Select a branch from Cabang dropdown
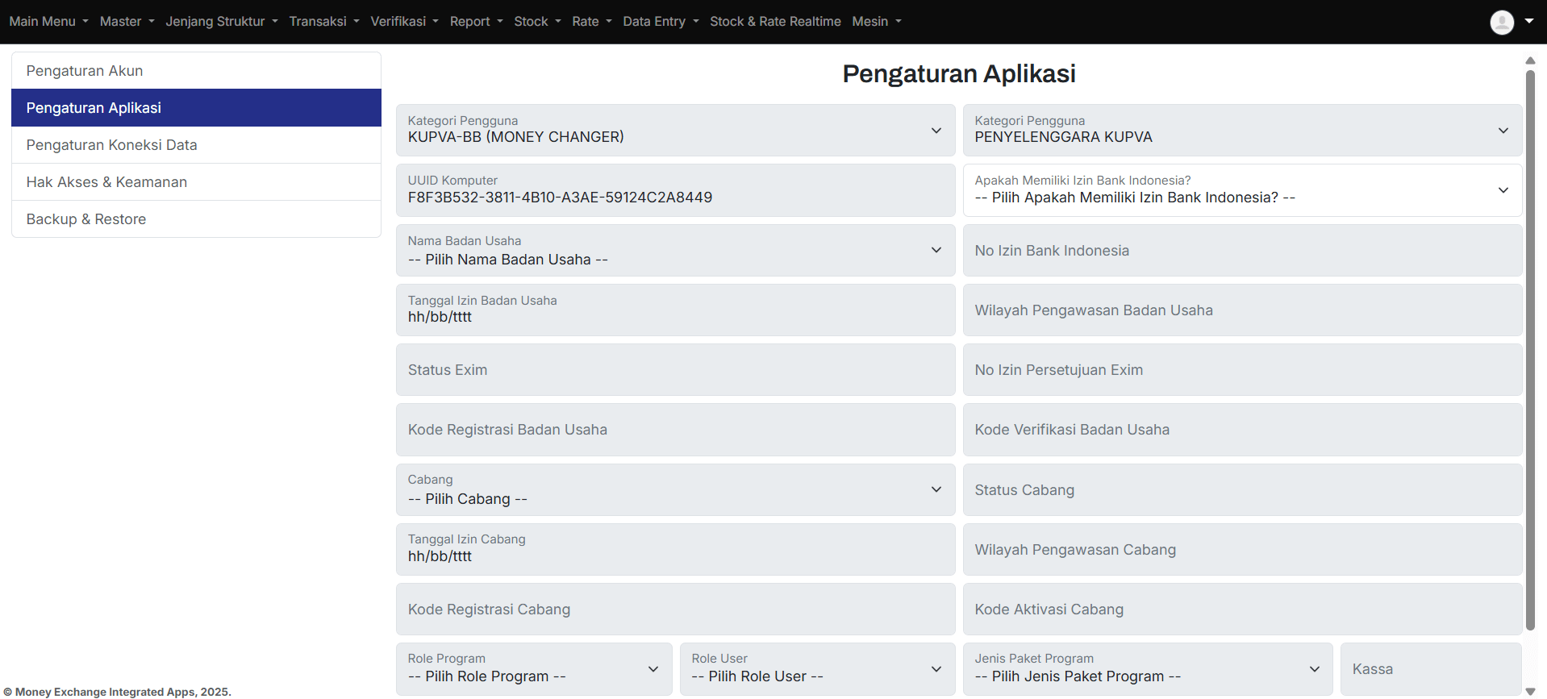Viewport: 1547px width, 699px height. click(675, 490)
